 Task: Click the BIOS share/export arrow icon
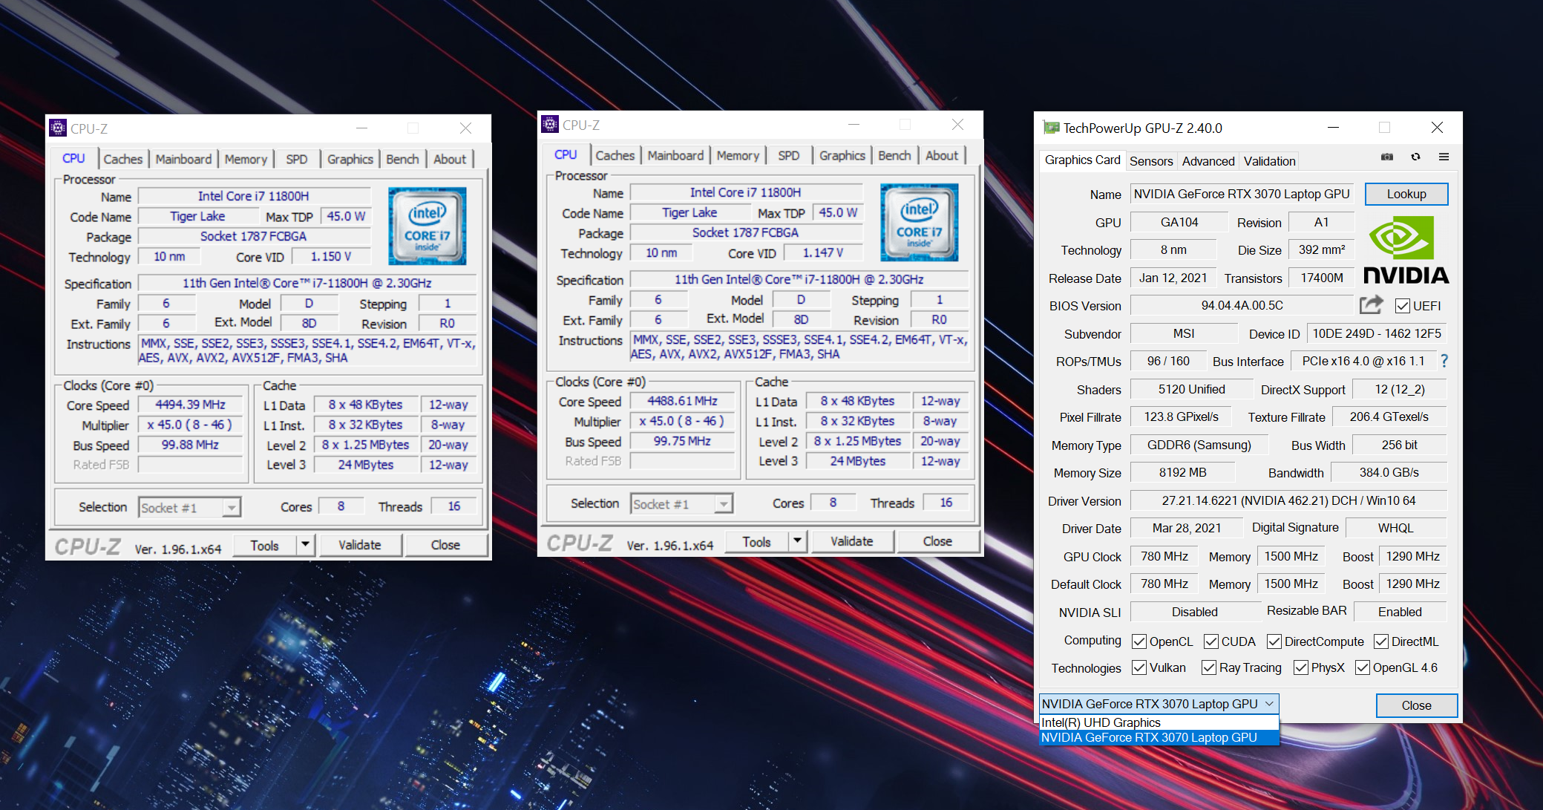click(1372, 304)
